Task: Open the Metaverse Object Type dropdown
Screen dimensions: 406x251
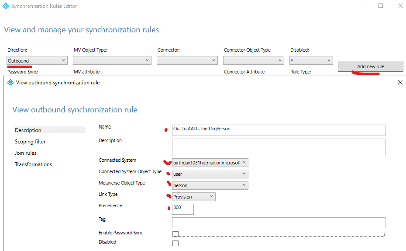Action: point(210,185)
